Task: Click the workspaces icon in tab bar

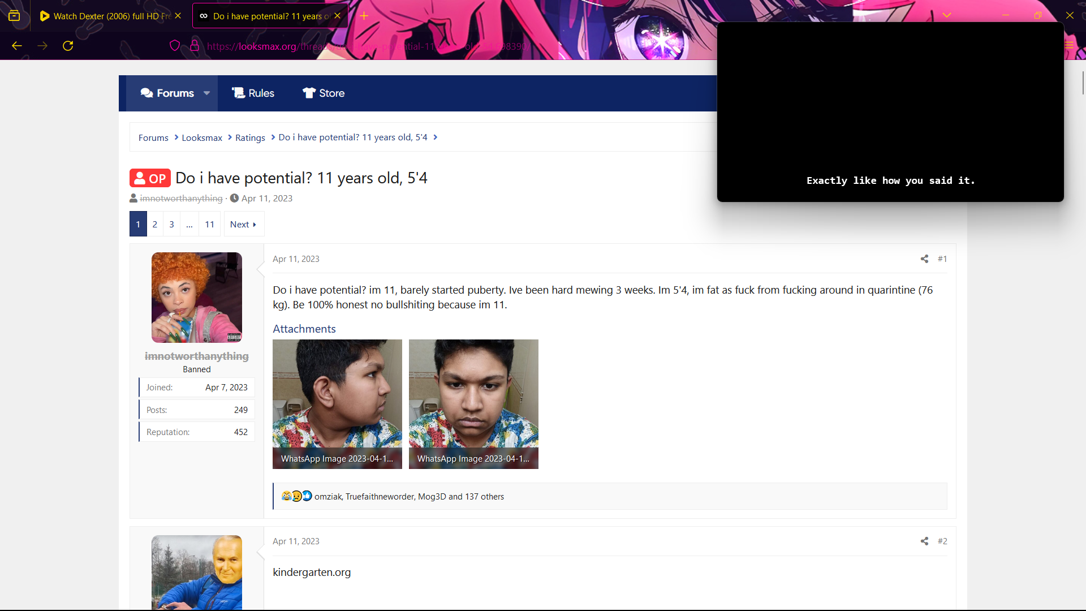Action: pyautogui.click(x=14, y=16)
